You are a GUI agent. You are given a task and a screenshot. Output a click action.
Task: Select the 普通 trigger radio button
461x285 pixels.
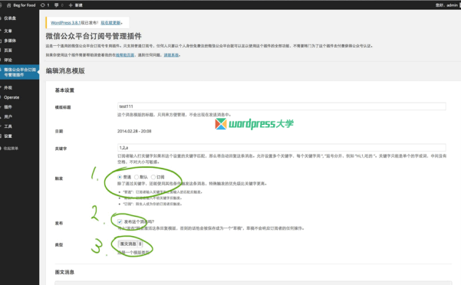(x=120, y=177)
